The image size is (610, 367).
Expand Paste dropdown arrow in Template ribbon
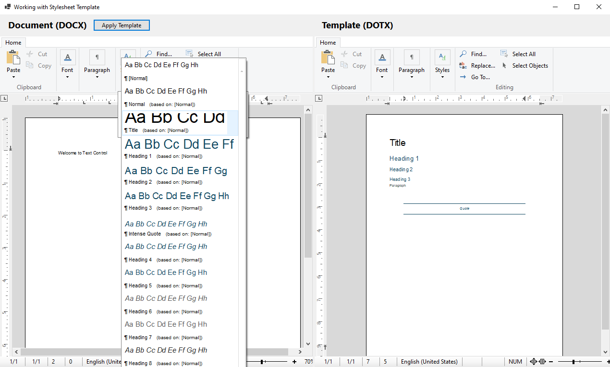pyautogui.click(x=328, y=77)
